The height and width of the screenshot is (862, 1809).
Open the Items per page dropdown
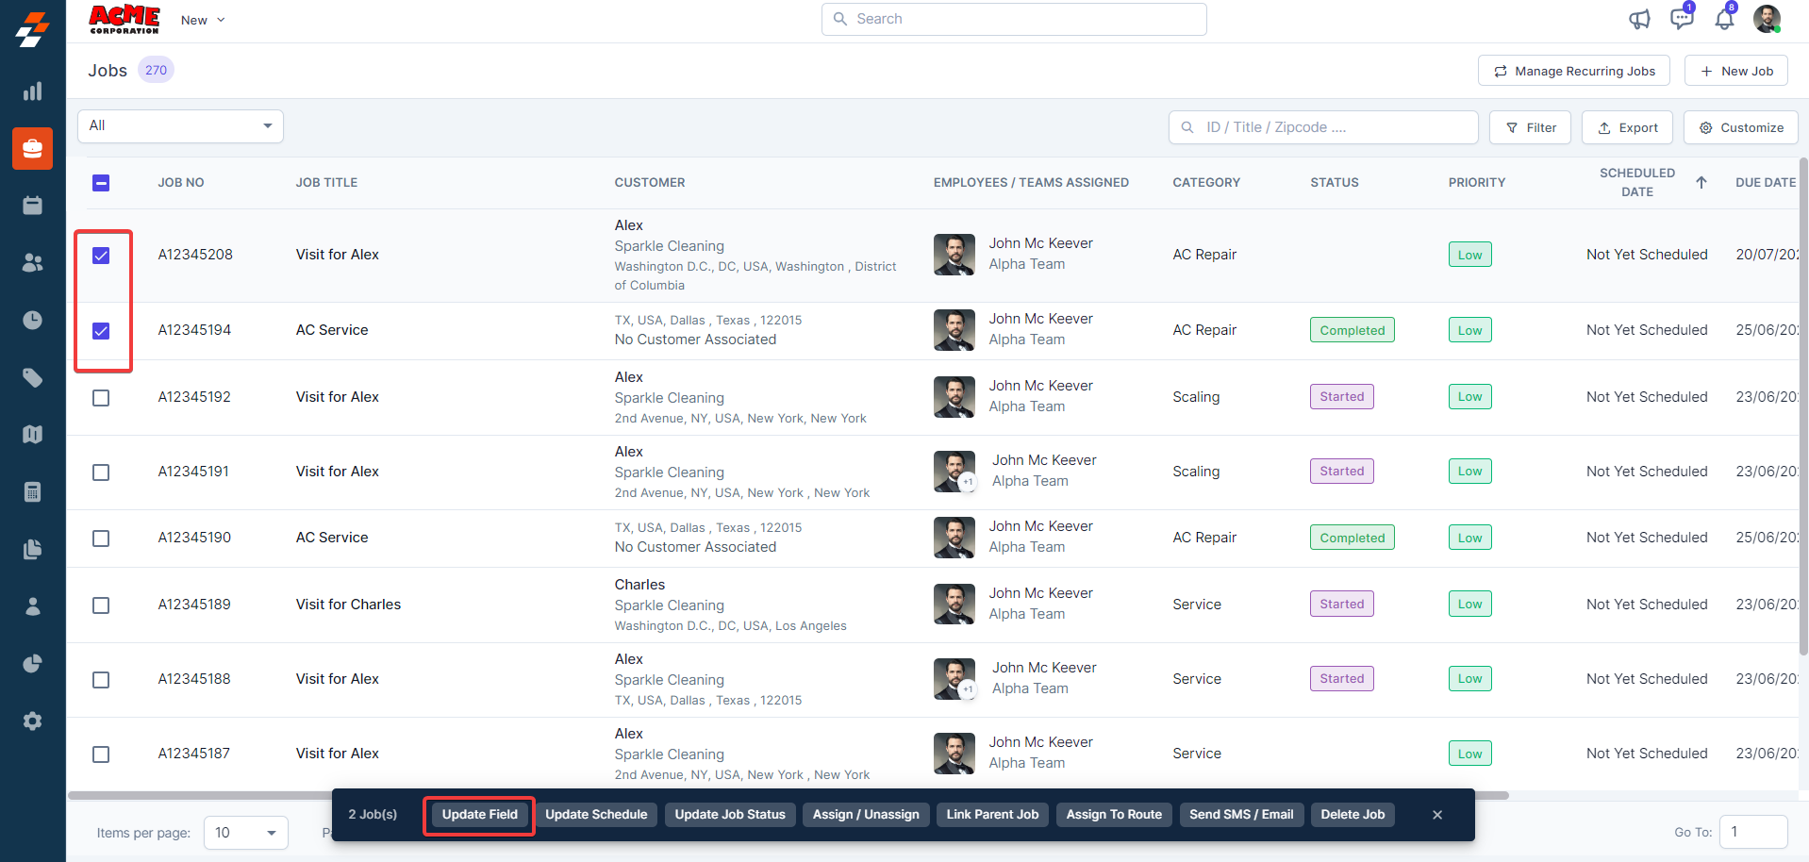245,833
